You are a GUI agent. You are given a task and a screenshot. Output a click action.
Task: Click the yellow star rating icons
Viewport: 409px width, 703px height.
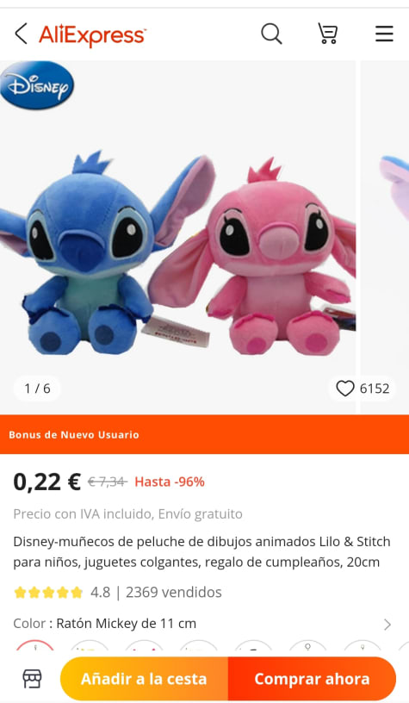(48, 592)
